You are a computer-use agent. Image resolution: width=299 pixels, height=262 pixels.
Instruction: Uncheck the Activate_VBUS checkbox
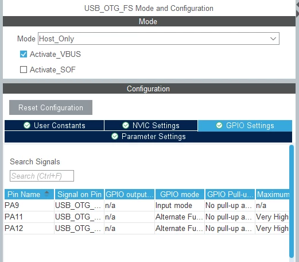[x=24, y=54]
